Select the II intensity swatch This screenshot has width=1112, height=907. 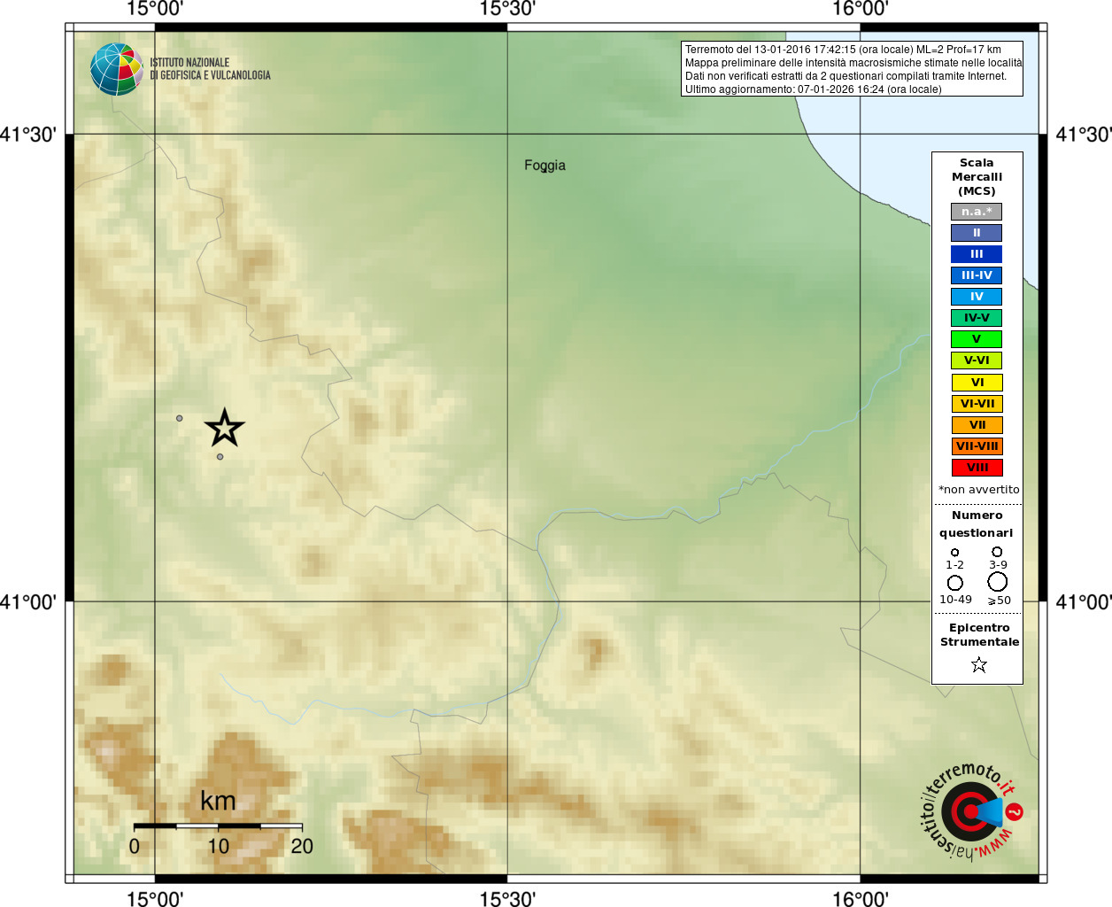(977, 233)
